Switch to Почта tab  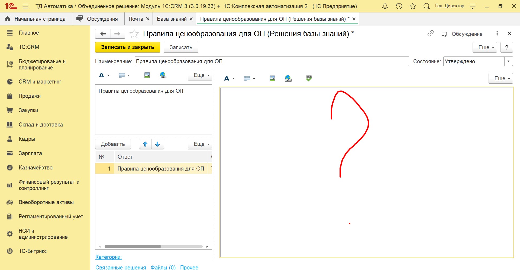click(x=136, y=19)
